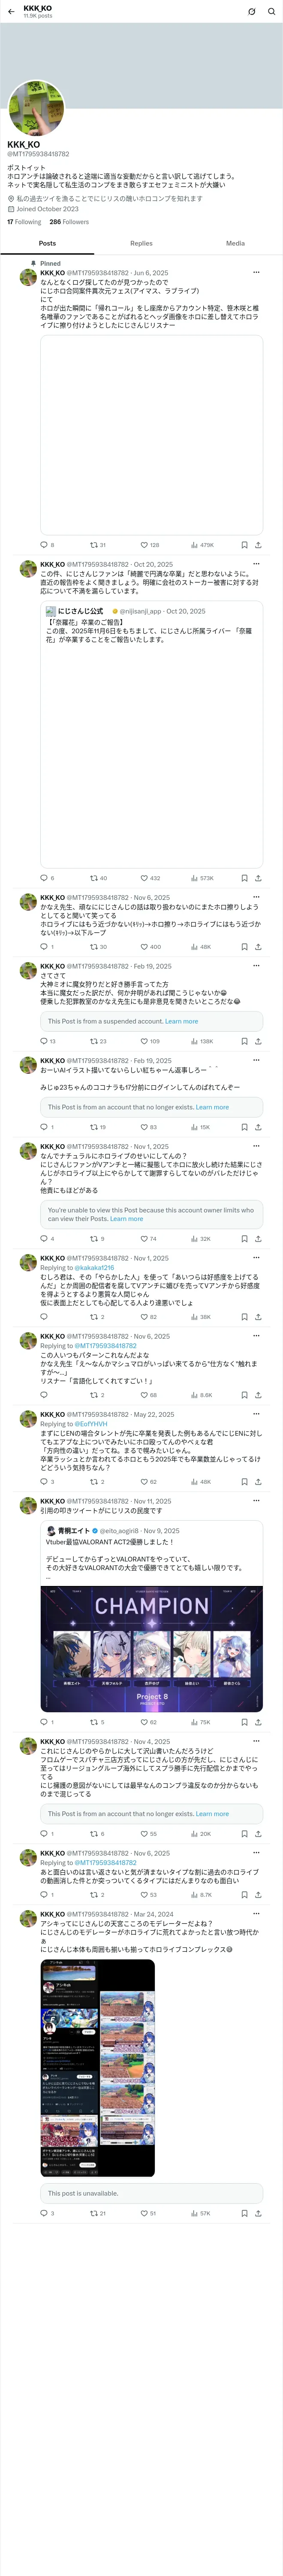This screenshot has height=2576, width=283.
Task: Bookmark the Nov 11, 2025 CHAMPION post
Action: click(244, 1722)
